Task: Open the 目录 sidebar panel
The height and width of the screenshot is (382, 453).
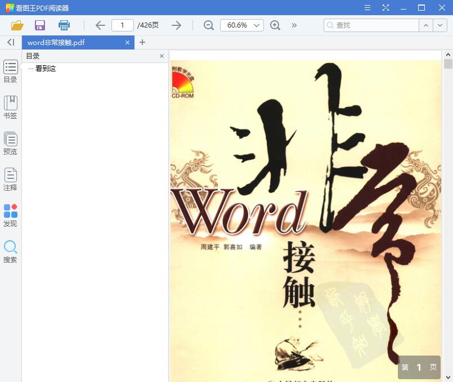Action: 10,71
